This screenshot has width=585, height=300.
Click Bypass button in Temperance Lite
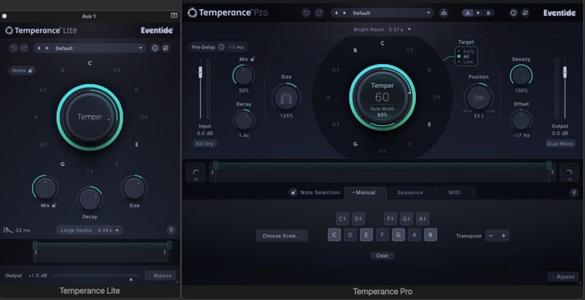coord(161,275)
